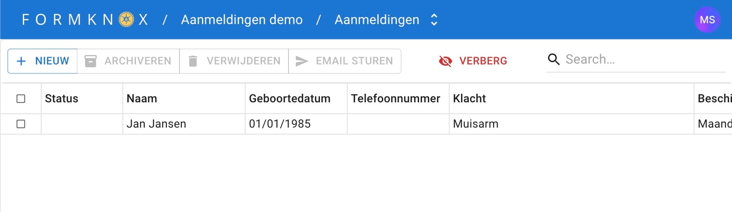Sort by the Geboortedatum column header

coord(290,99)
